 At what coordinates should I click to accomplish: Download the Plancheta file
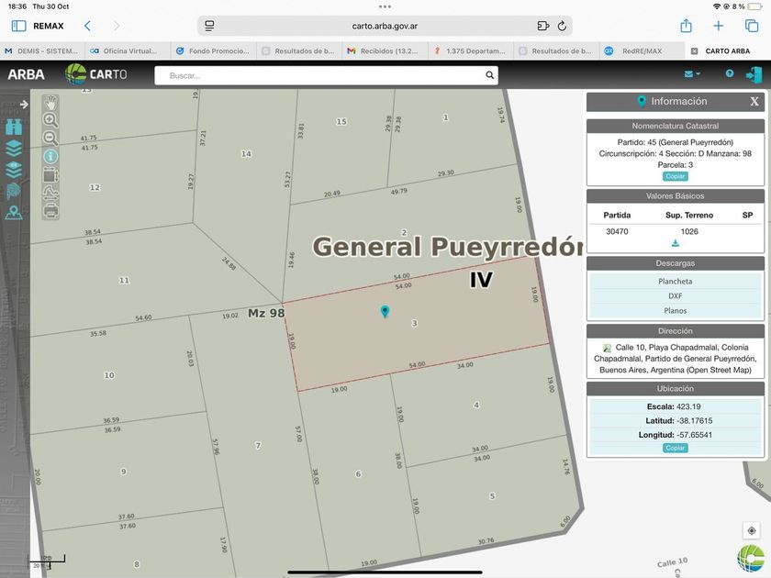(x=676, y=282)
